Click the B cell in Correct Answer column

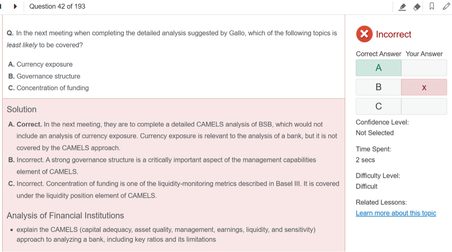tap(378, 87)
